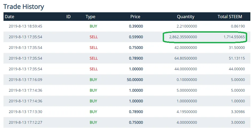252x128 pixels.
Task: Click the quantity 64.80500000
Action: pyautogui.click(x=186, y=58)
